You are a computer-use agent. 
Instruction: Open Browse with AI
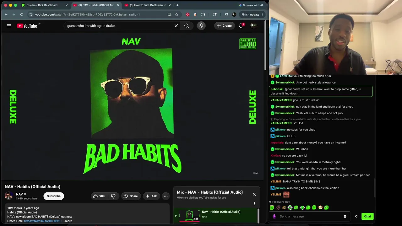[251, 5]
